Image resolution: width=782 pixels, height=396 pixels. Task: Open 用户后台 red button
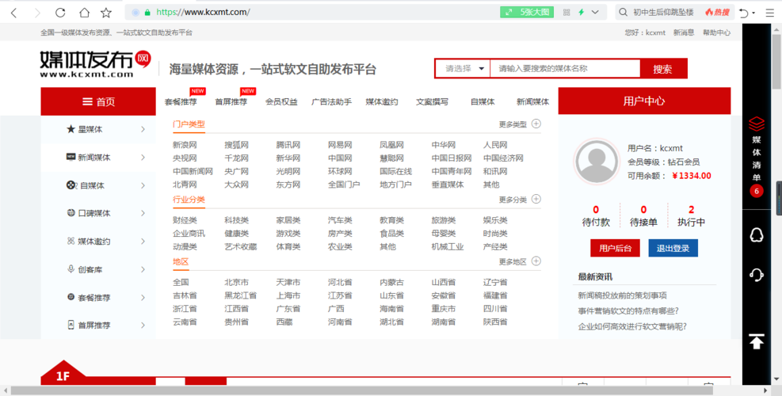point(615,248)
